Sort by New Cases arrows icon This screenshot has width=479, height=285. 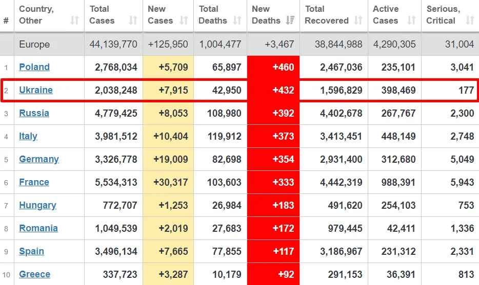coord(184,20)
